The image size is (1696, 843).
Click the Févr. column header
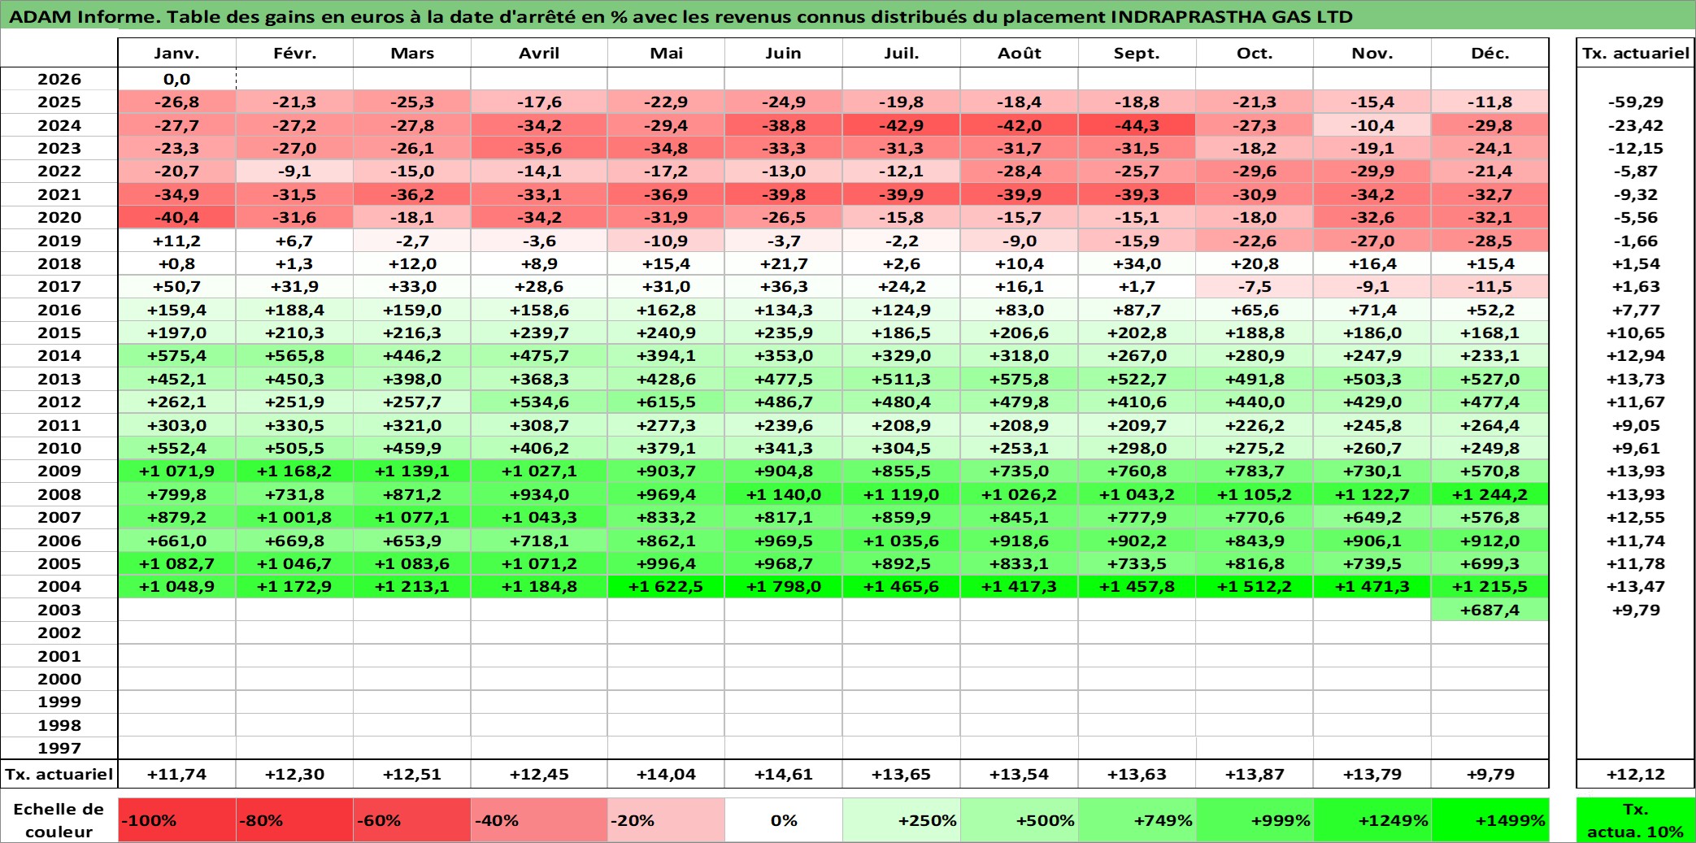pyautogui.click(x=294, y=53)
